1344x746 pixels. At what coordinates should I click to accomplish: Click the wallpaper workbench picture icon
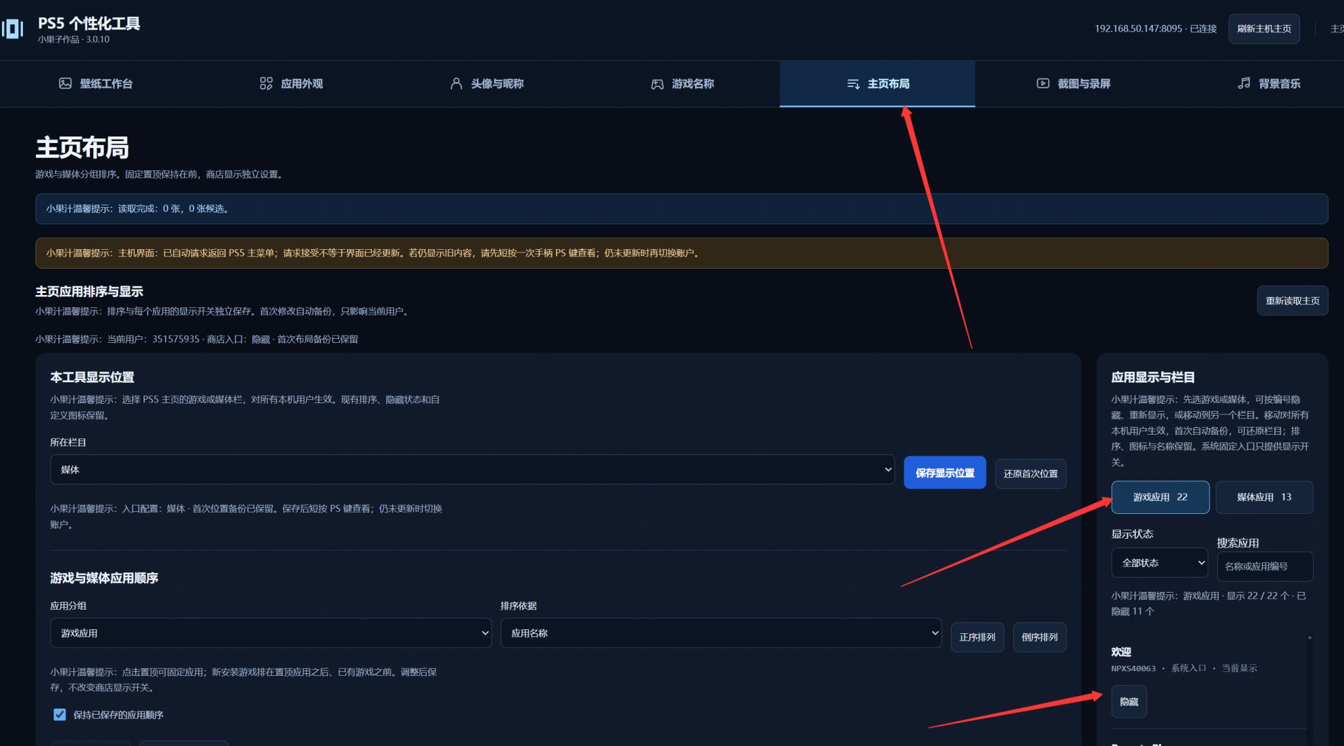pos(65,83)
